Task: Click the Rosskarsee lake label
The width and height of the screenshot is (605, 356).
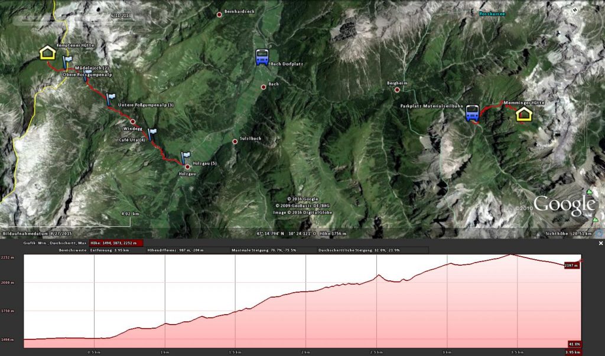Action: pyautogui.click(x=492, y=14)
